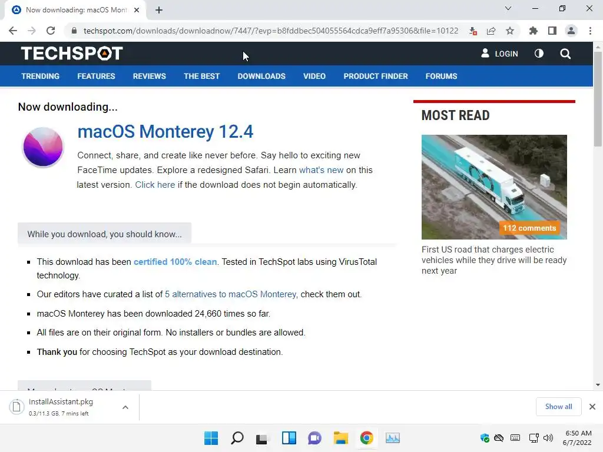The height and width of the screenshot is (452, 603).
Task: Open the touch keyboard tray icon
Action: click(515, 438)
